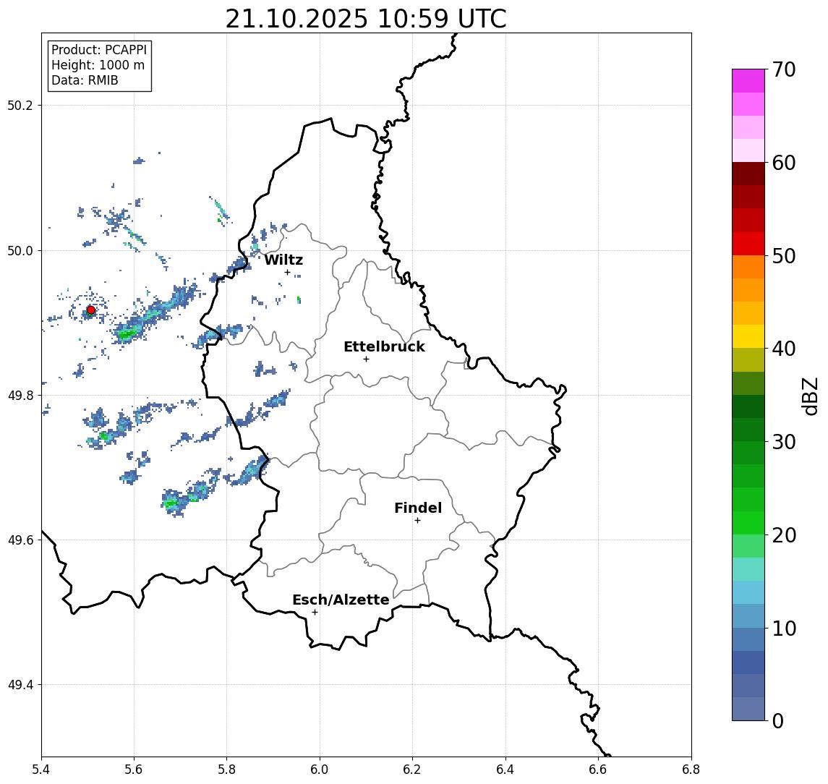Click the cross marker below Findel
Viewport: 828px width, 784px height.
coord(417,521)
